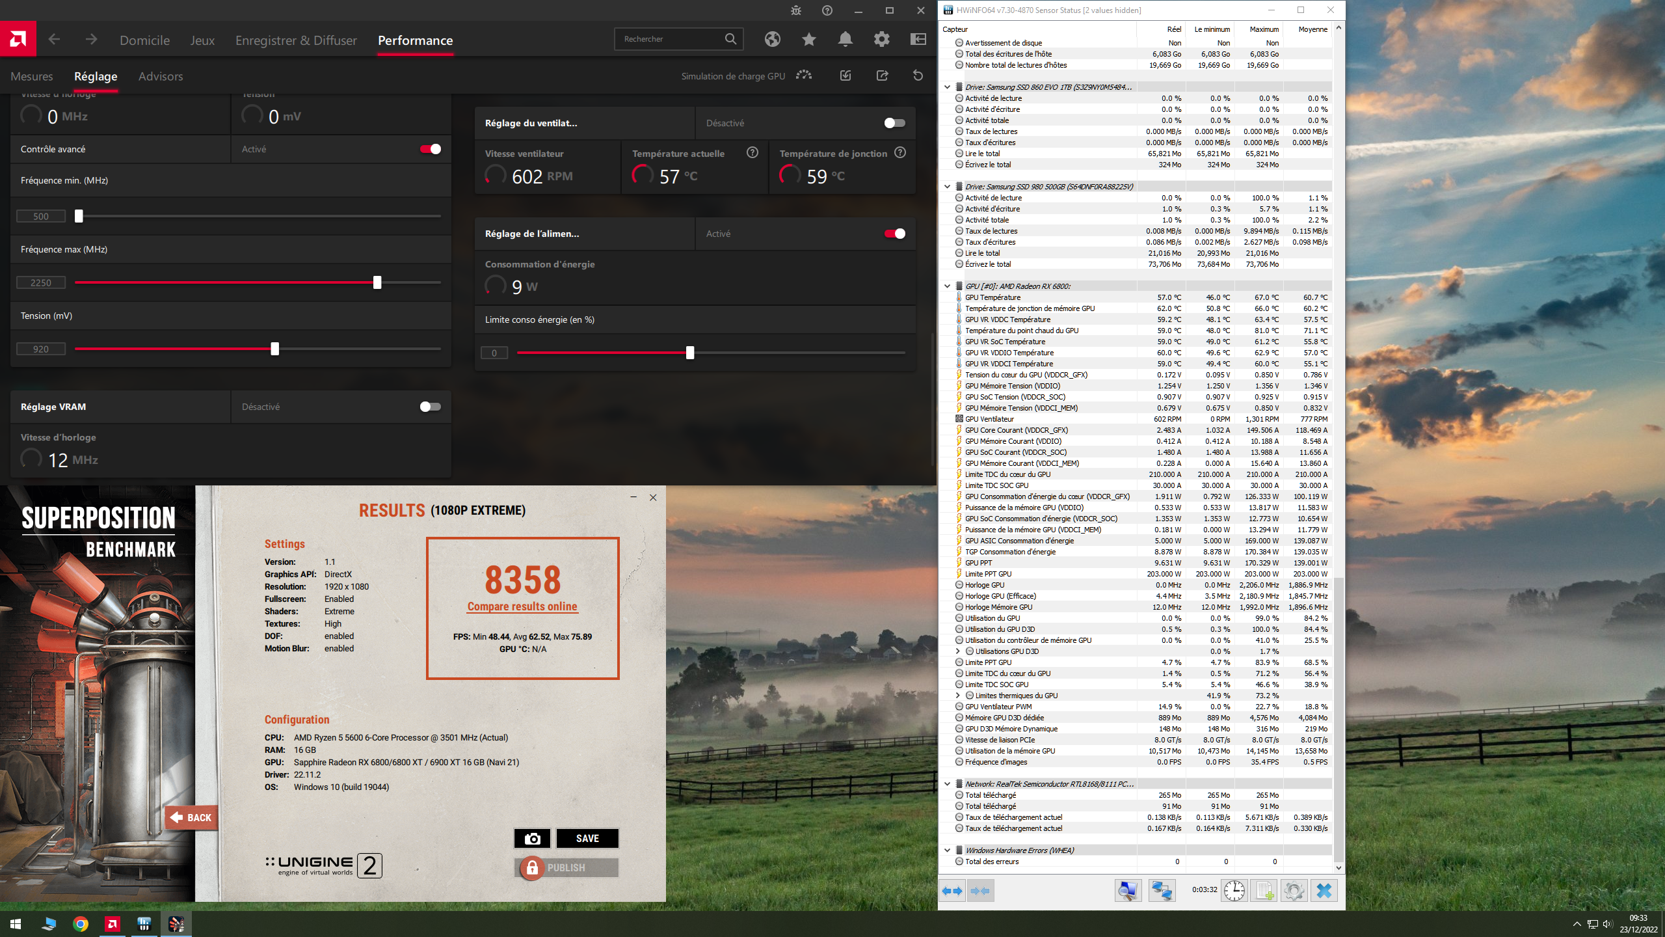Image resolution: width=1665 pixels, height=937 pixels.
Task: Open the Jeux tab
Action: point(202,40)
